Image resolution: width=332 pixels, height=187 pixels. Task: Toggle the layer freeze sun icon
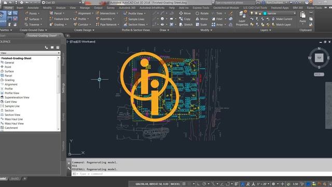[256, 14]
